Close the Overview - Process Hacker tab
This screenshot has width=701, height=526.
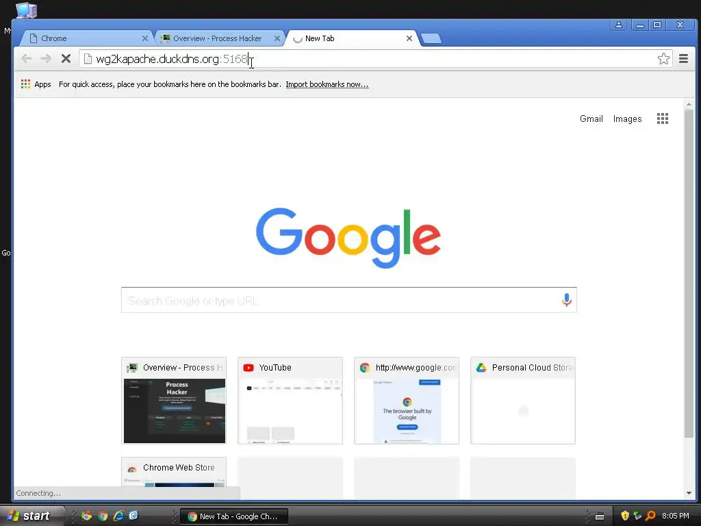[277, 38]
